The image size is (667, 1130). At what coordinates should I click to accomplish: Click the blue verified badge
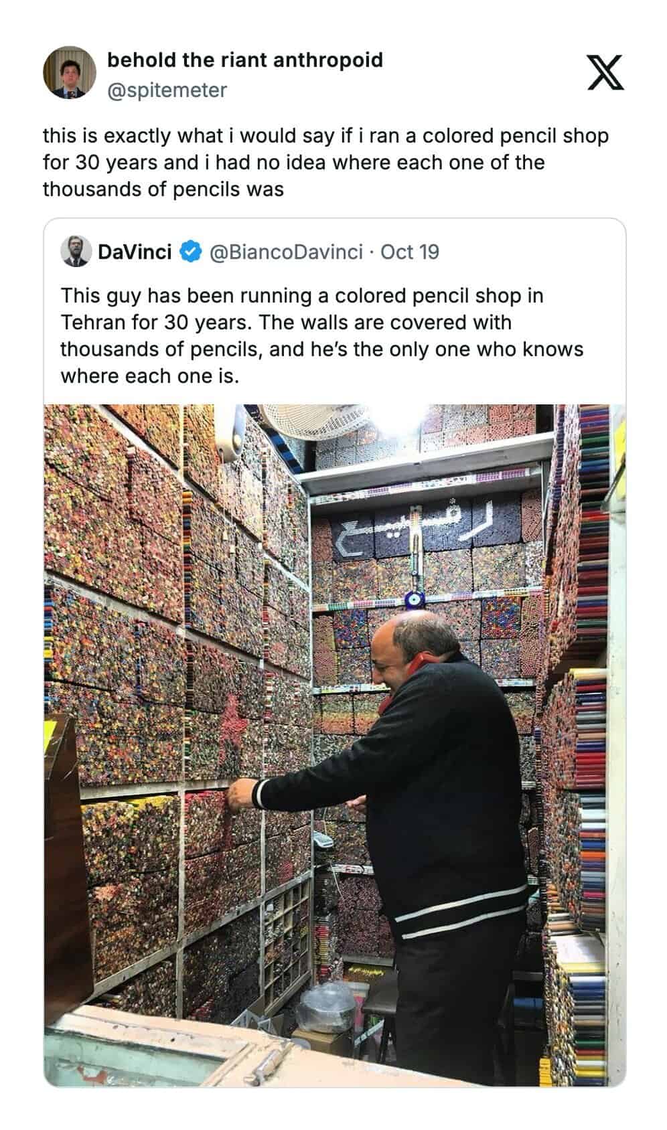tap(190, 252)
